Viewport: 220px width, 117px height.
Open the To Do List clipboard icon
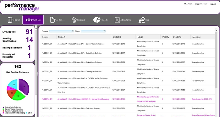tap(10, 20)
